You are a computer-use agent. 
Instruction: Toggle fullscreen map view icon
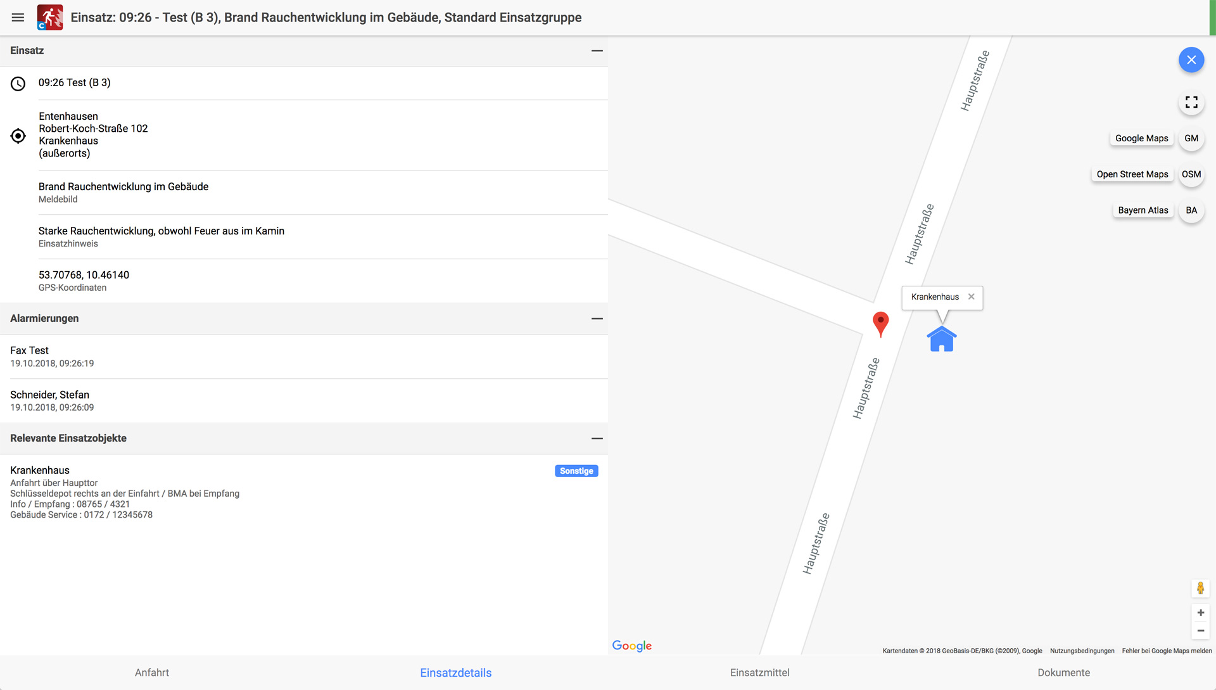click(x=1191, y=103)
